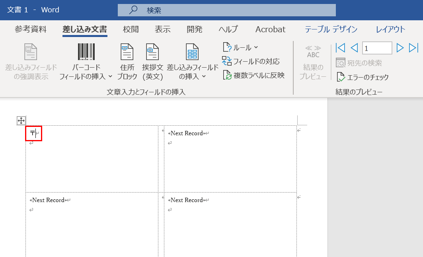Open the Barcode Field insert dropdown arrow
The image size is (423, 257).
[110, 76]
